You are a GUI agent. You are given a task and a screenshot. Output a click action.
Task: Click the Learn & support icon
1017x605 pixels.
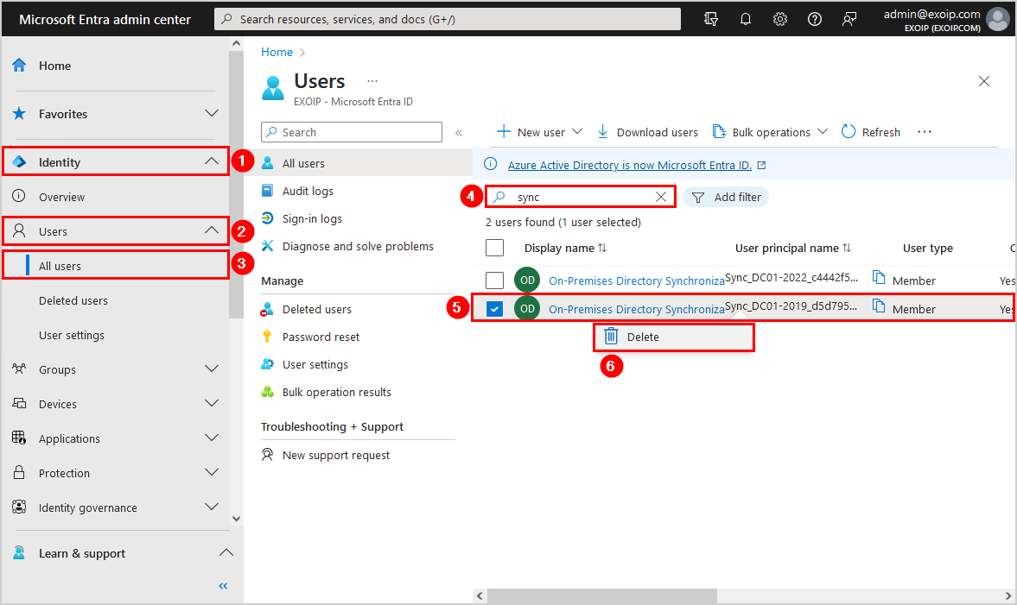[20, 552]
